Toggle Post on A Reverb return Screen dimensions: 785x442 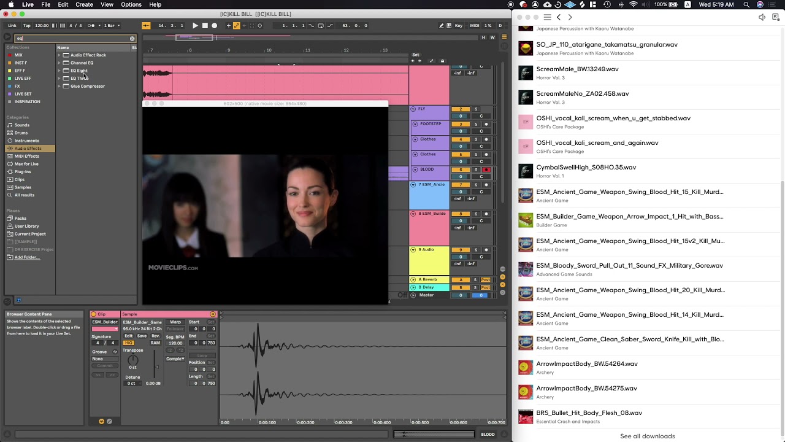(485, 280)
